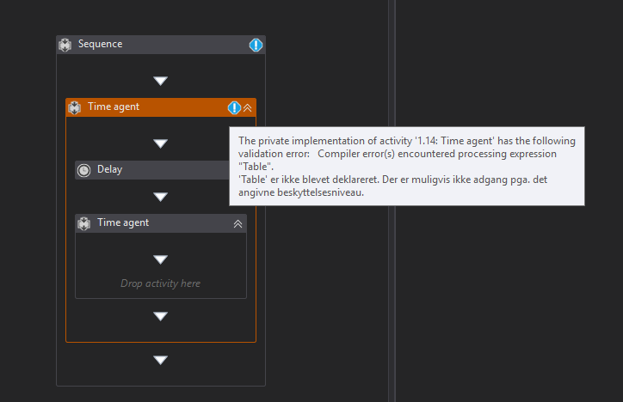Click the insert arrow above Drop activity here
The image size is (623, 402).
coord(160,259)
